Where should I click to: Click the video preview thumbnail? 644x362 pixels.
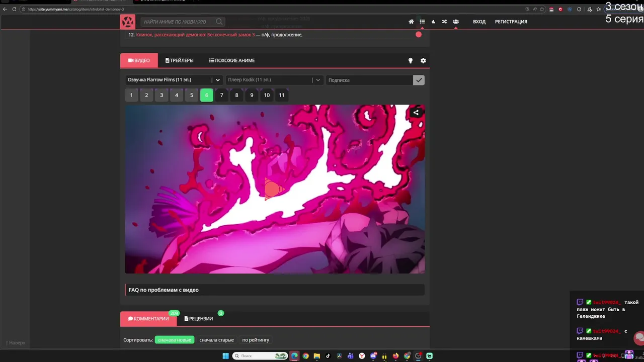pyautogui.click(x=275, y=189)
